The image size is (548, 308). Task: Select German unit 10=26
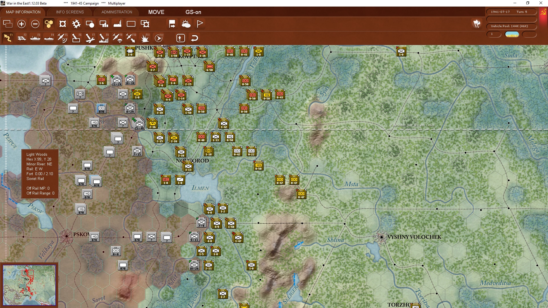point(194,265)
